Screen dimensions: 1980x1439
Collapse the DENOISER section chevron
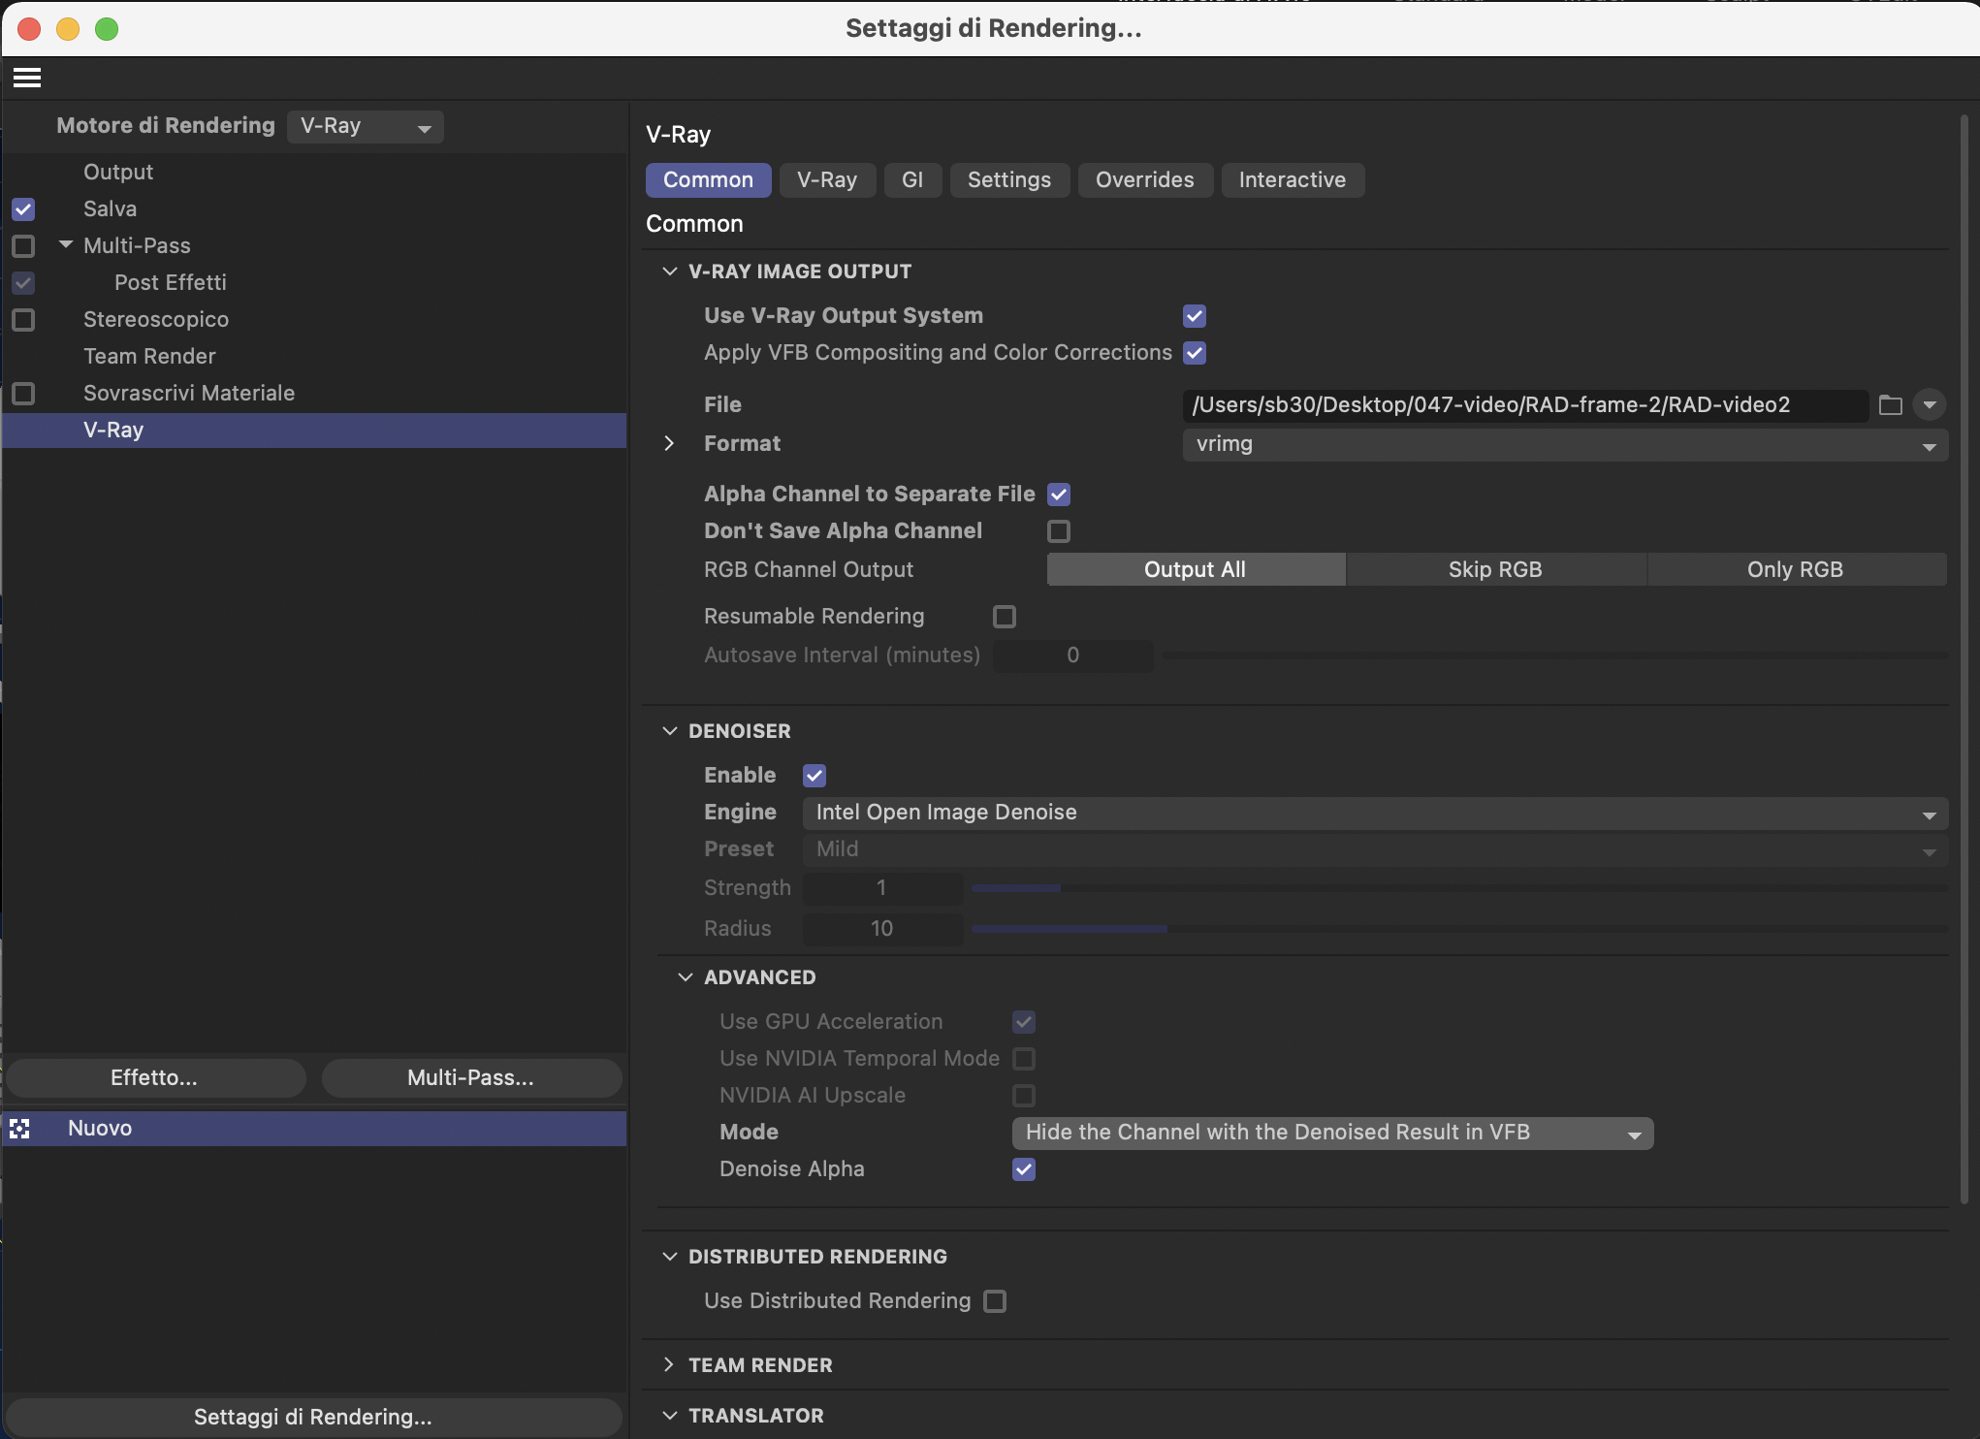(x=669, y=731)
